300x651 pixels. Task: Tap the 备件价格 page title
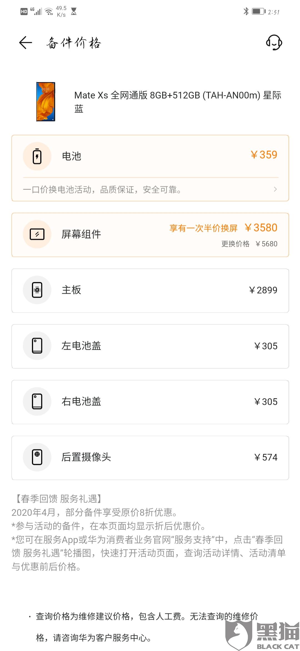point(74,43)
